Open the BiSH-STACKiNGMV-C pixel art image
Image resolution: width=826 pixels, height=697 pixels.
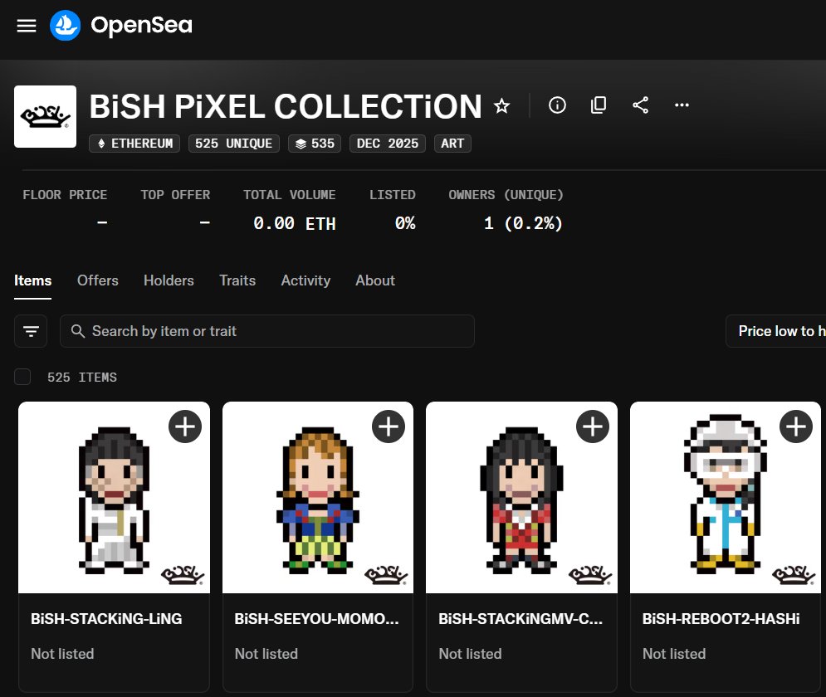(521, 498)
